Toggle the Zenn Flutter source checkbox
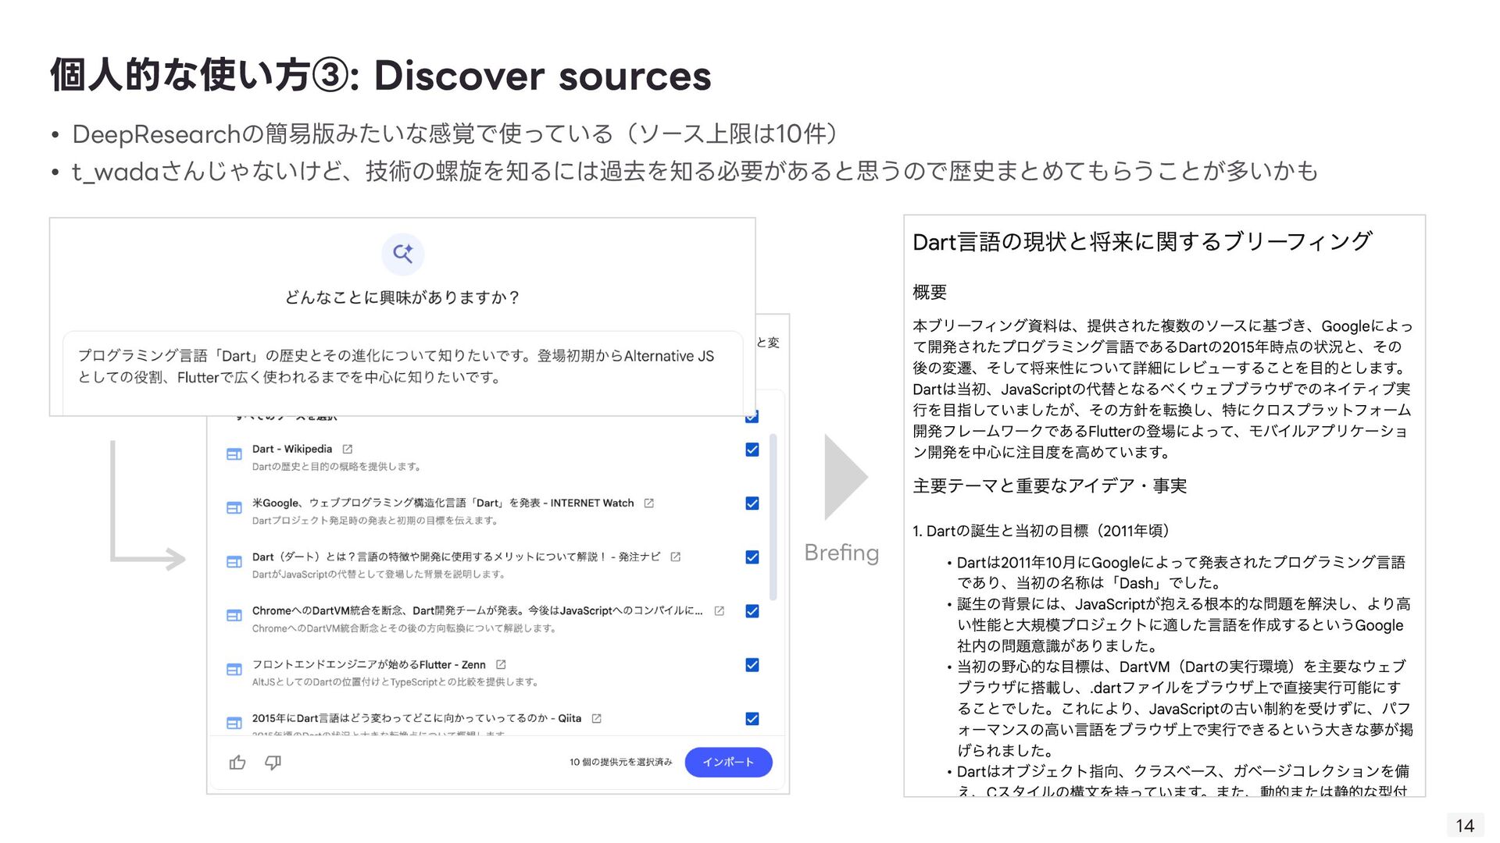 click(752, 665)
